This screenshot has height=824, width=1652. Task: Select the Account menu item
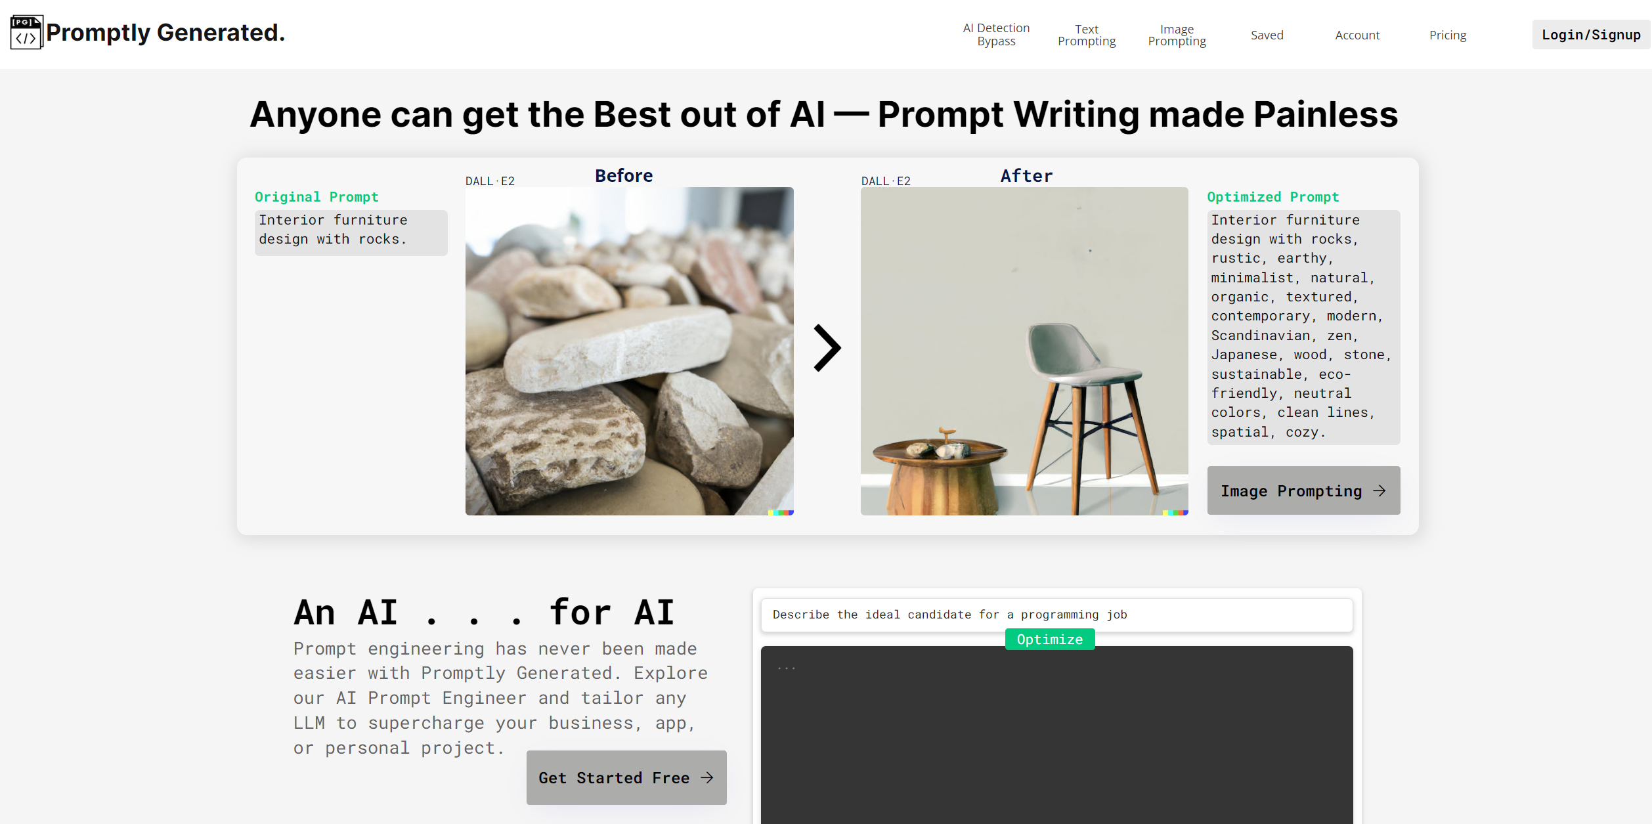pos(1357,35)
